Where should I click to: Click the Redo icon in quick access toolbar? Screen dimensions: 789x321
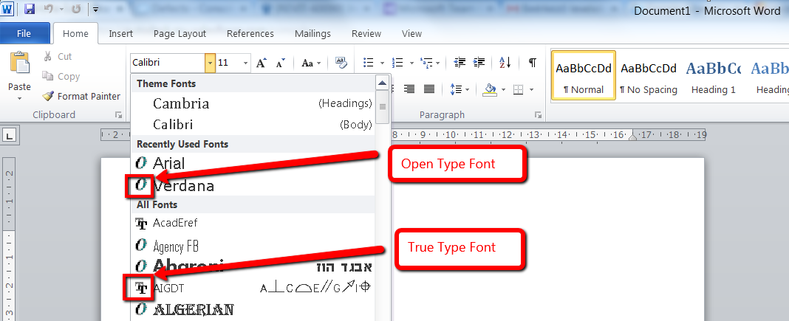click(x=77, y=9)
